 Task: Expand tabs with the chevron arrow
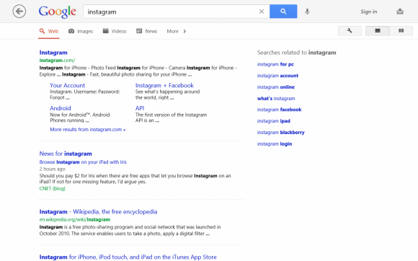pyautogui.click(x=184, y=32)
